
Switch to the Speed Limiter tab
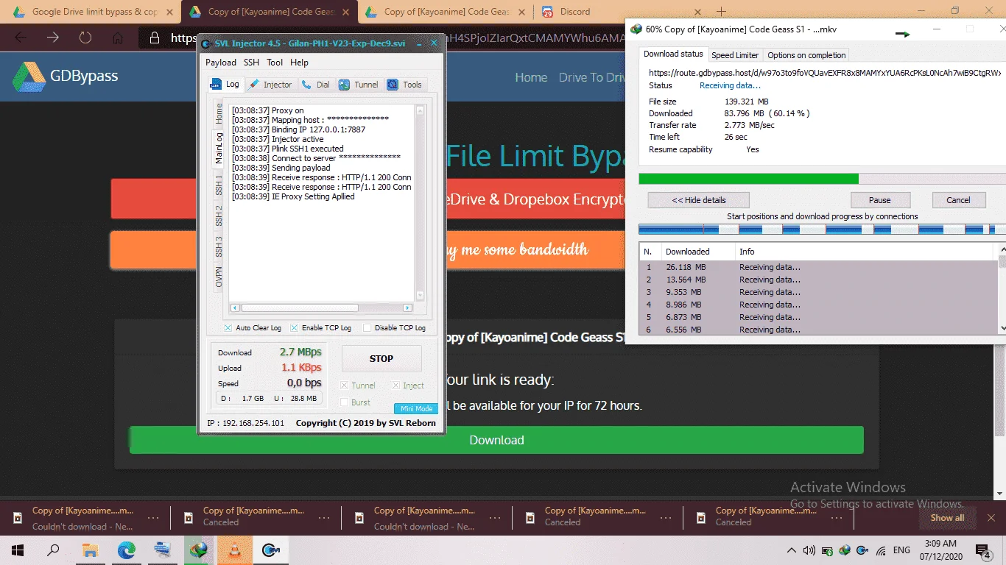(x=735, y=55)
